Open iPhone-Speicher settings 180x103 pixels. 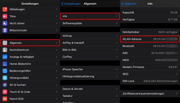pyautogui.click(x=90, y=69)
